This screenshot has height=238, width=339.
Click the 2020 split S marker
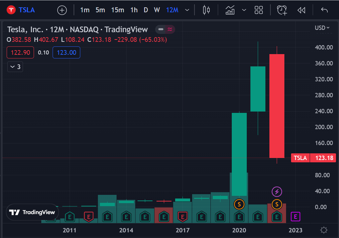(239, 204)
